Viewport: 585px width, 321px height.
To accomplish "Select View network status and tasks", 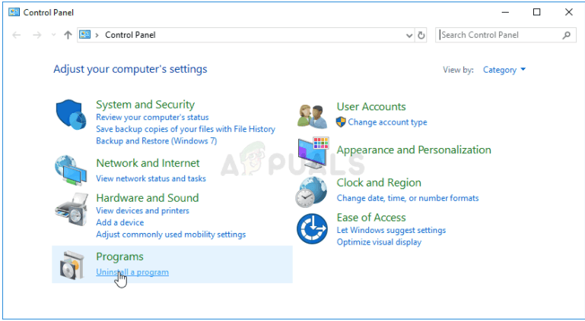I will click(151, 178).
